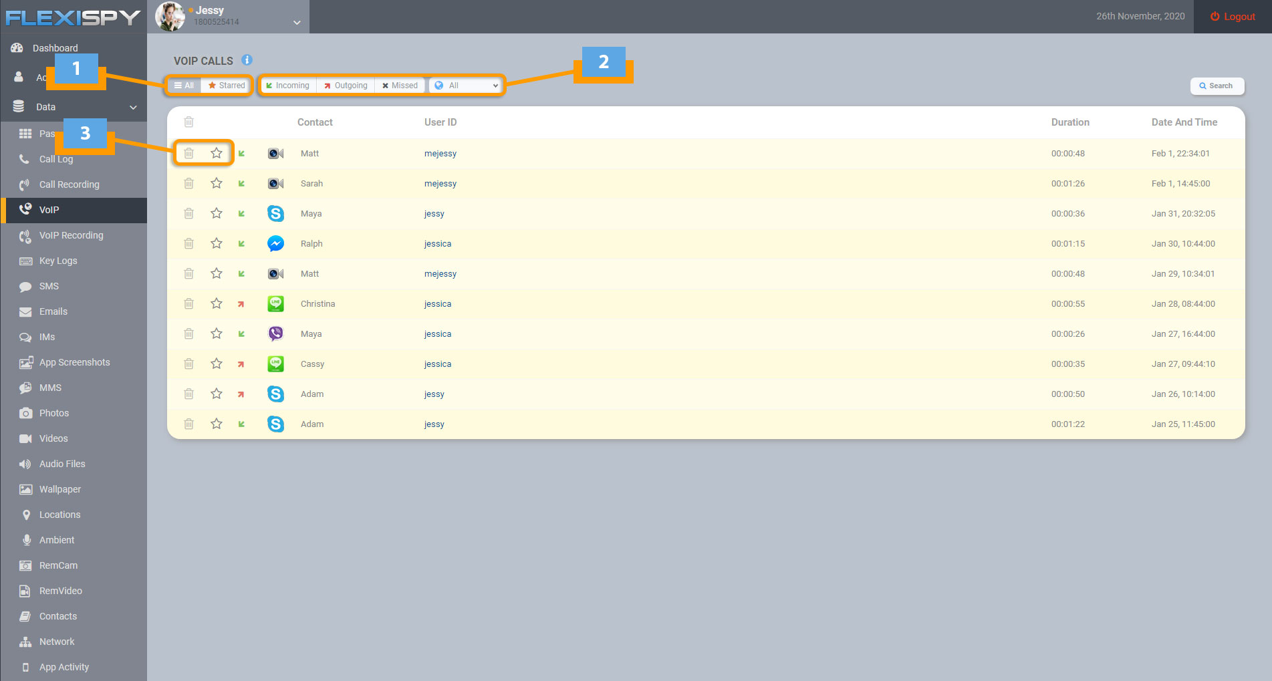
Task: Star the Sarah call row
Action: click(217, 184)
